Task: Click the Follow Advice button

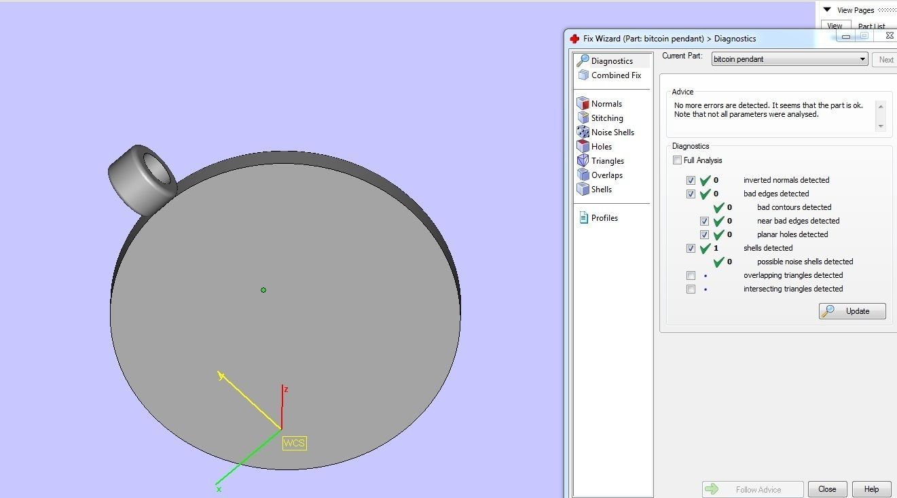Action: (x=753, y=489)
